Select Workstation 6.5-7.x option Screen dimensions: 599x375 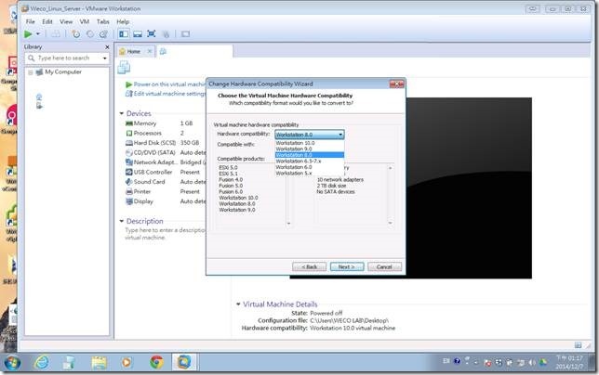click(x=310, y=162)
